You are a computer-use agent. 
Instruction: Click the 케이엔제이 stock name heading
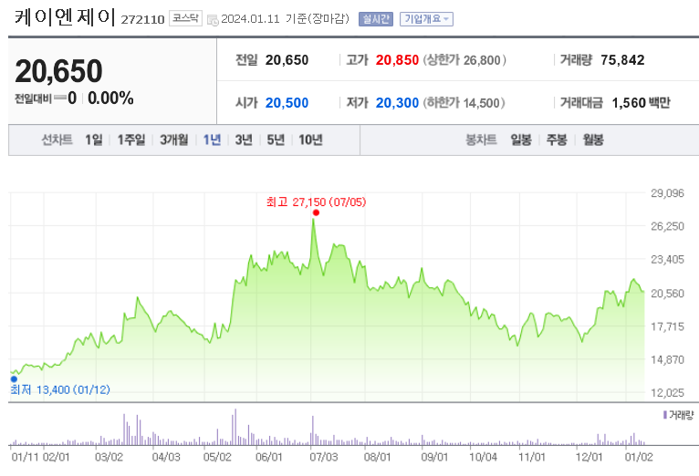coord(65,17)
